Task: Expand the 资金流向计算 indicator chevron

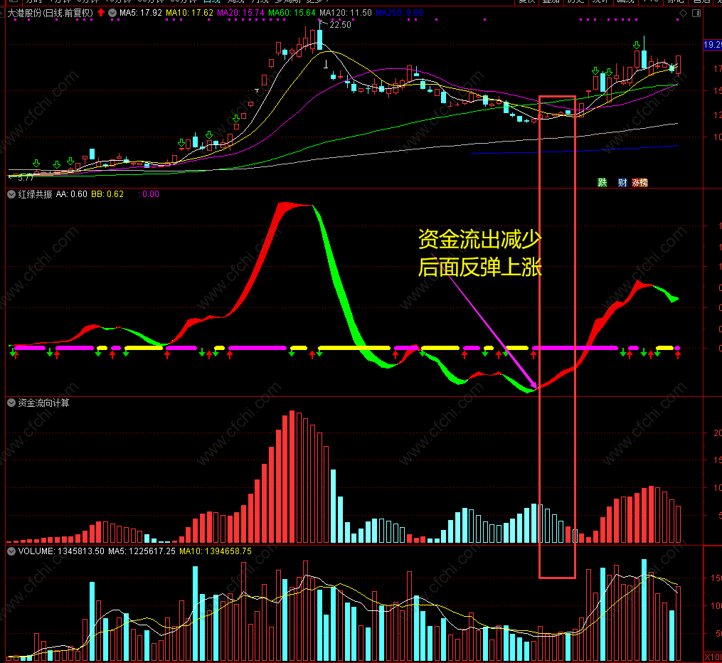Action: coord(11,403)
